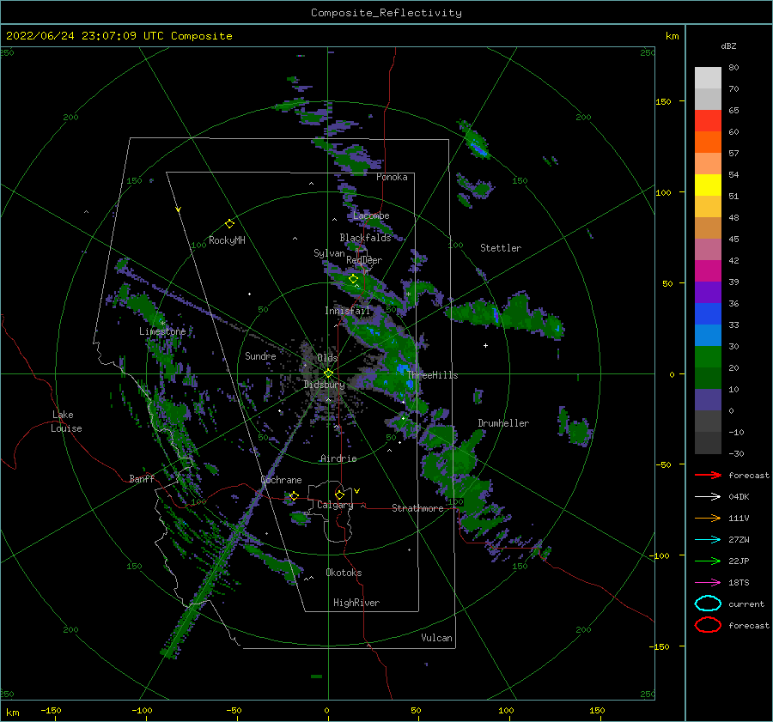The image size is (773, 722).
Task: Click the red forecast arrow in legend
Action: tap(708, 475)
